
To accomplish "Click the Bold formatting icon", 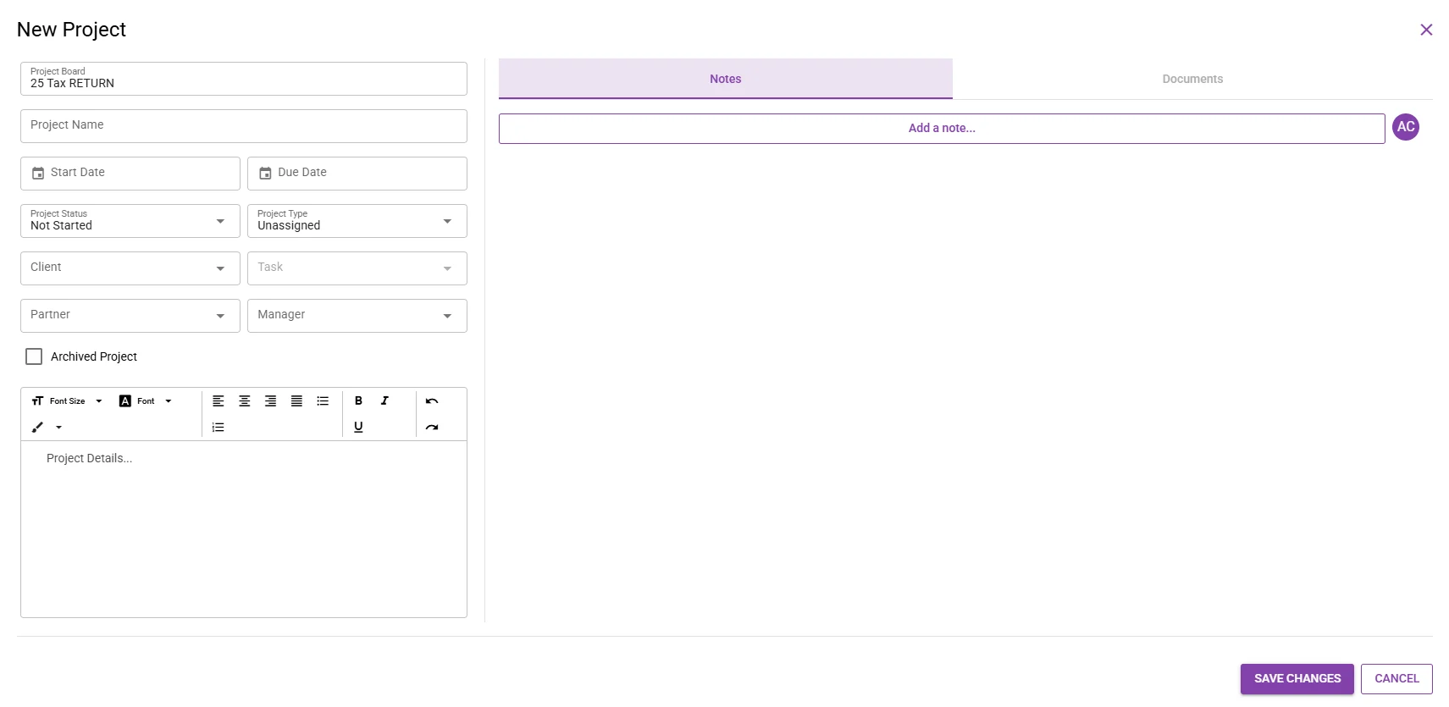I will pyautogui.click(x=358, y=400).
